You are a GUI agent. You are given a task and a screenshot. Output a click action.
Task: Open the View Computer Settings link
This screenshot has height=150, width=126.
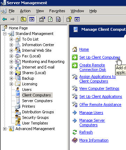99,88
